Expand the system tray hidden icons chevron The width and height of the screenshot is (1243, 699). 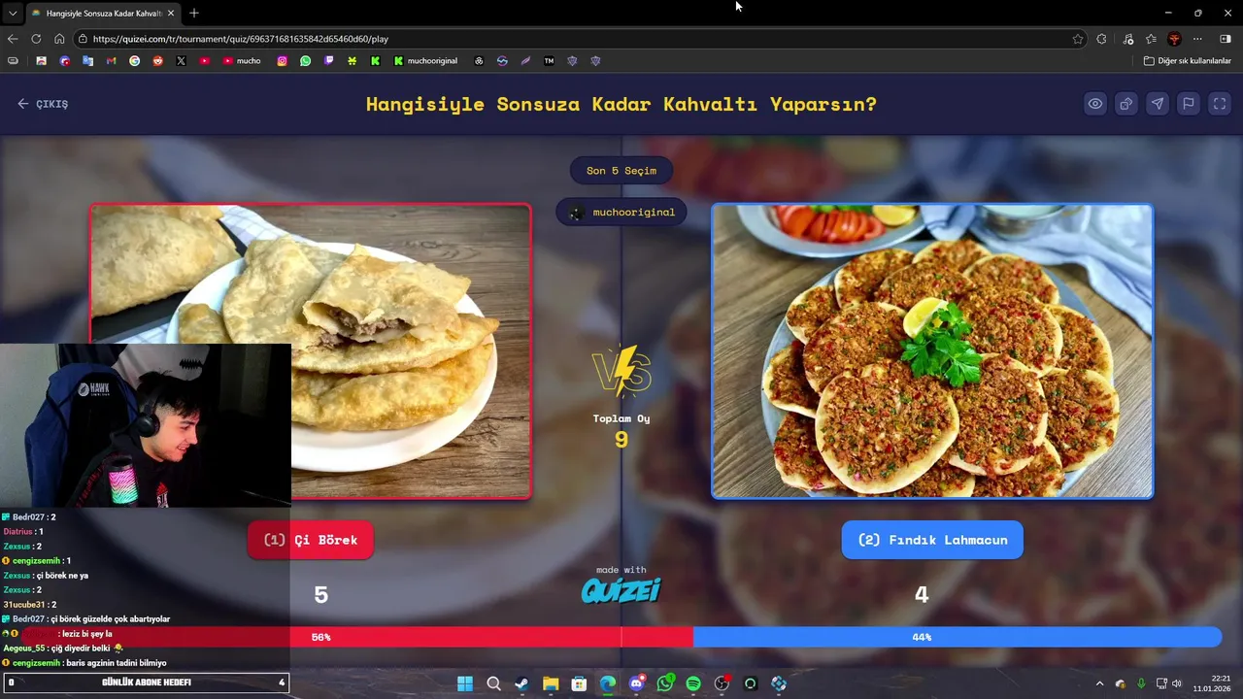1099,683
